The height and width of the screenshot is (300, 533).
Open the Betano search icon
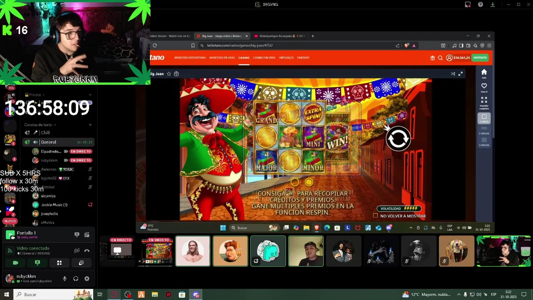[440, 58]
